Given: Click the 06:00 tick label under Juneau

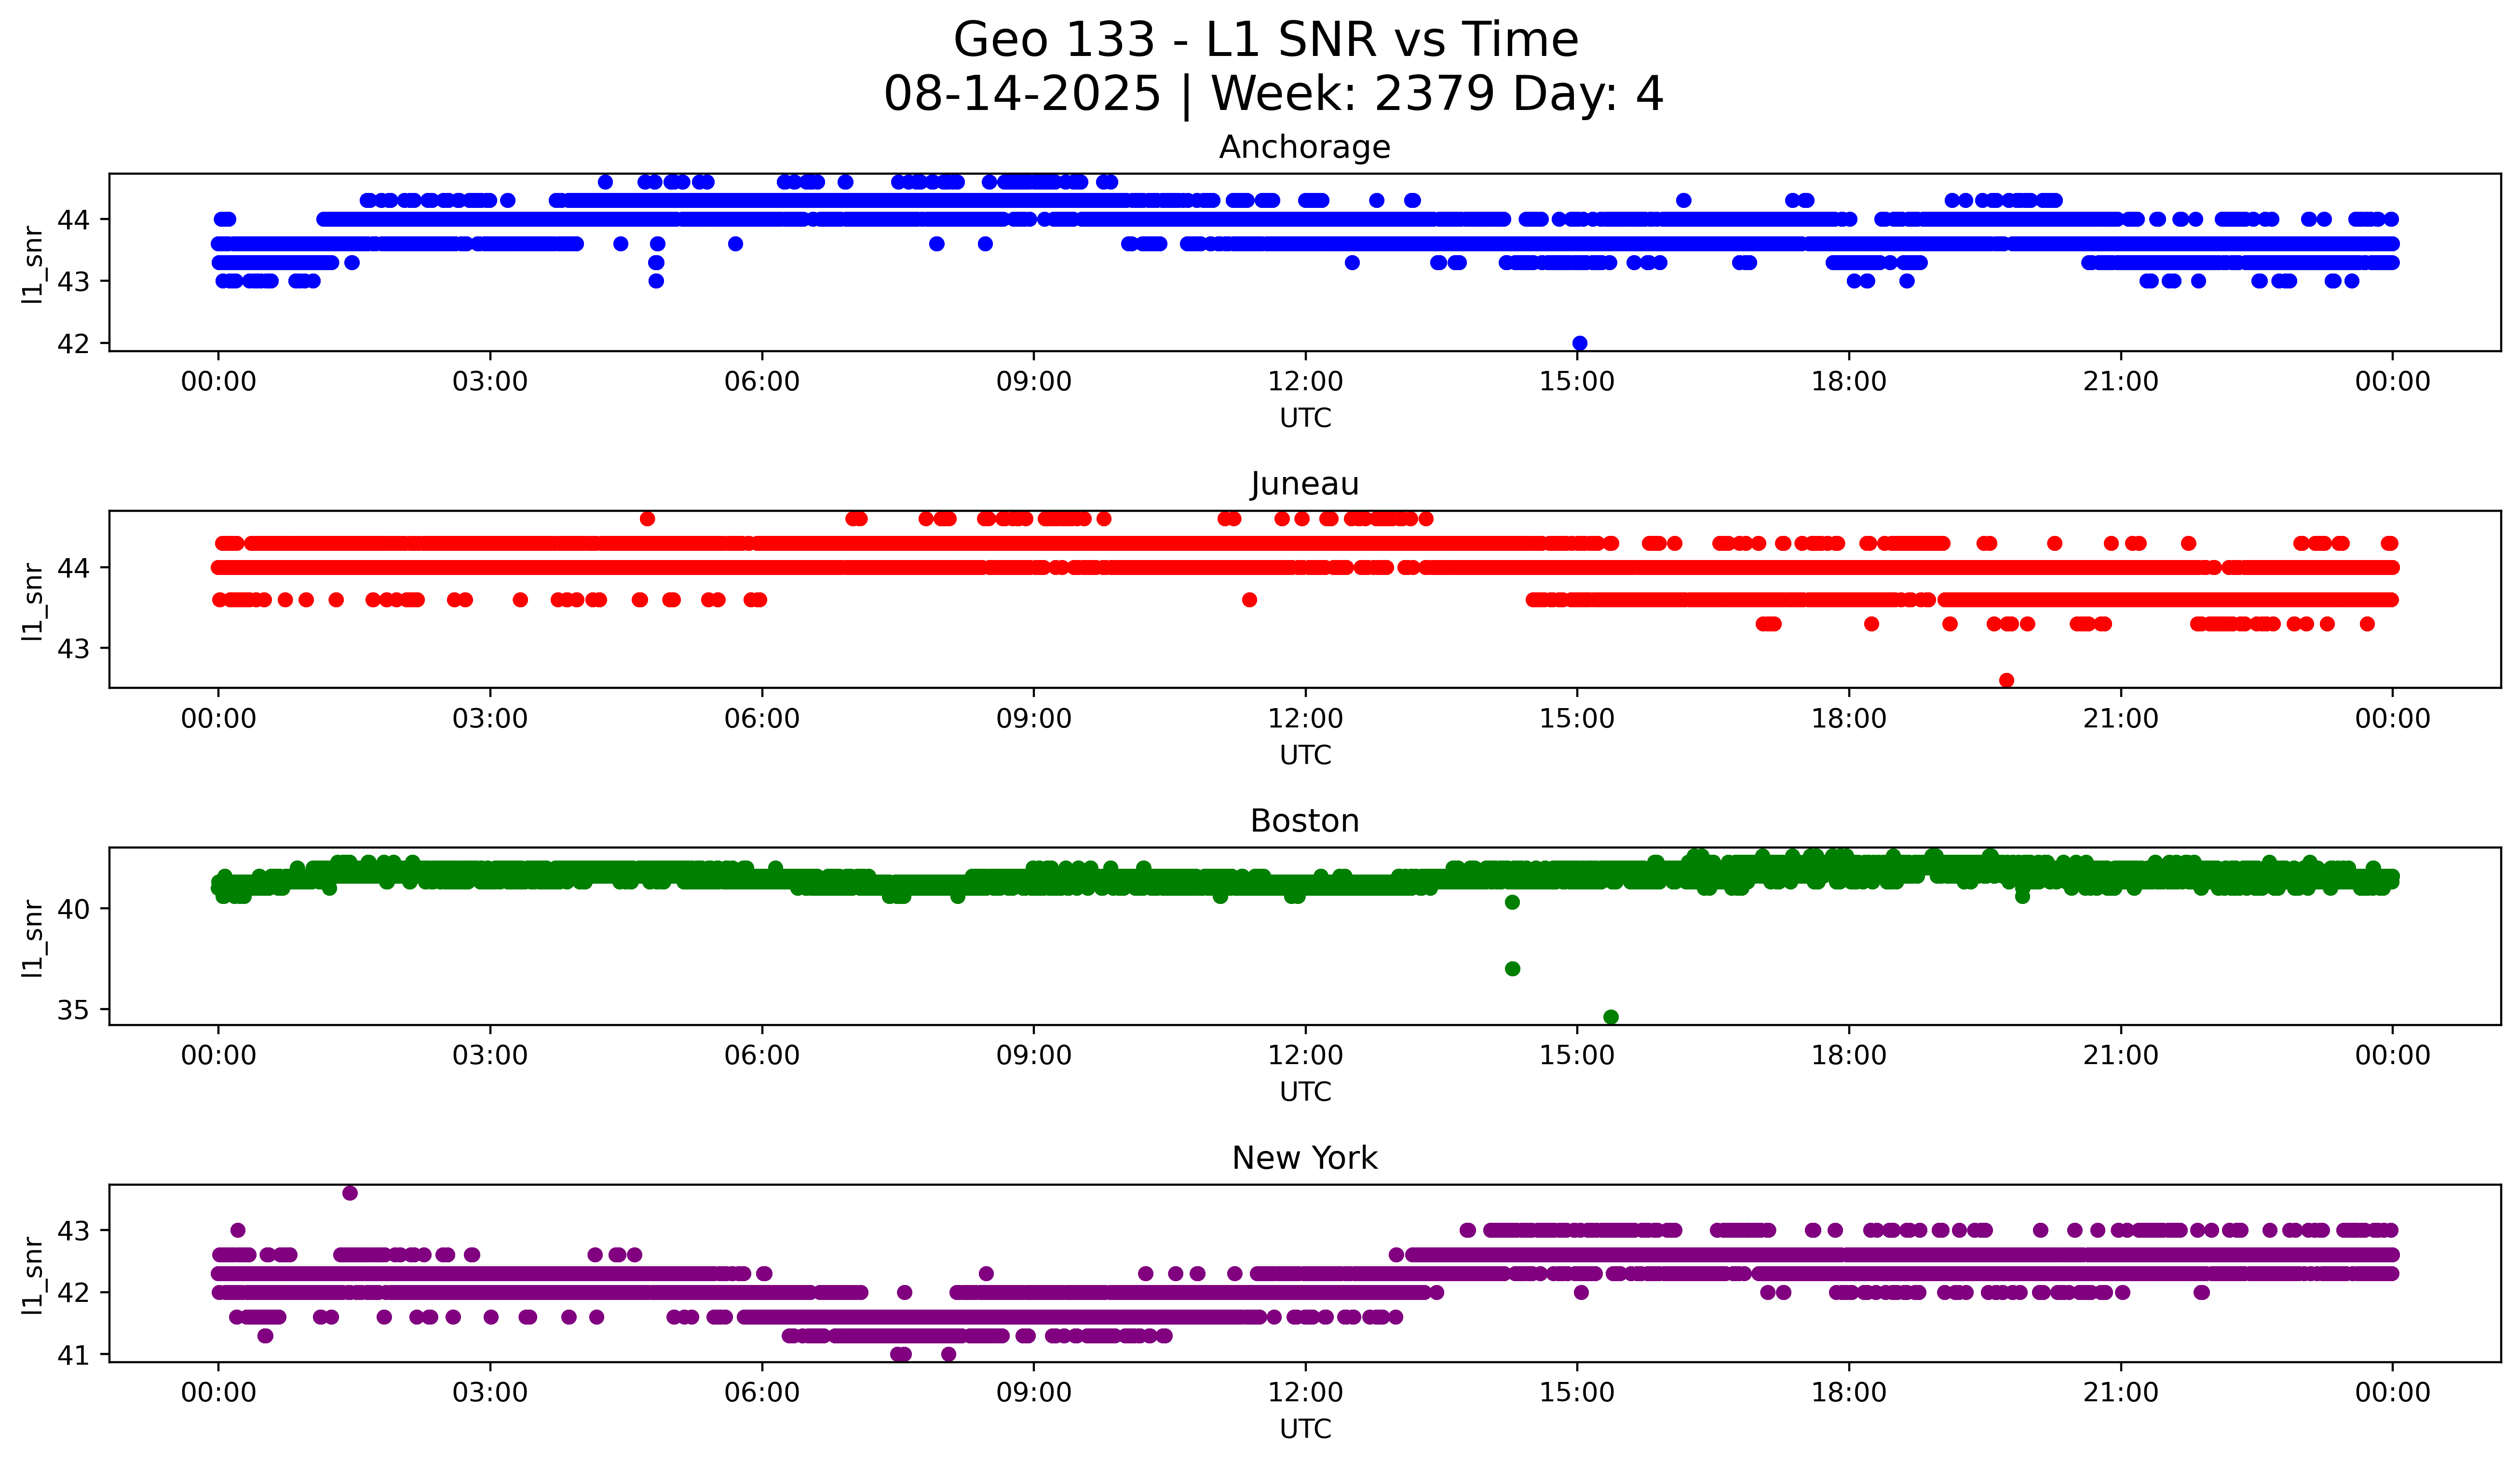Looking at the screenshot, I should coord(762,719).
